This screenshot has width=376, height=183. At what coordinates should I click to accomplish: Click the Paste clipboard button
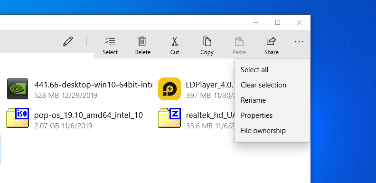tap(239, 46)
